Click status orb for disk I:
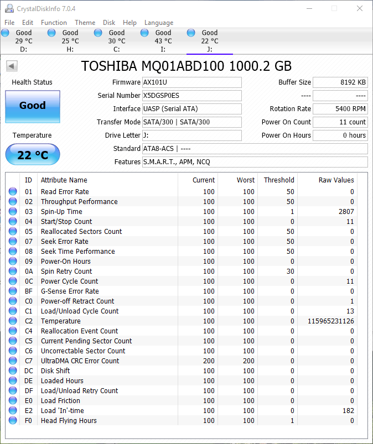 coord(144,33)
